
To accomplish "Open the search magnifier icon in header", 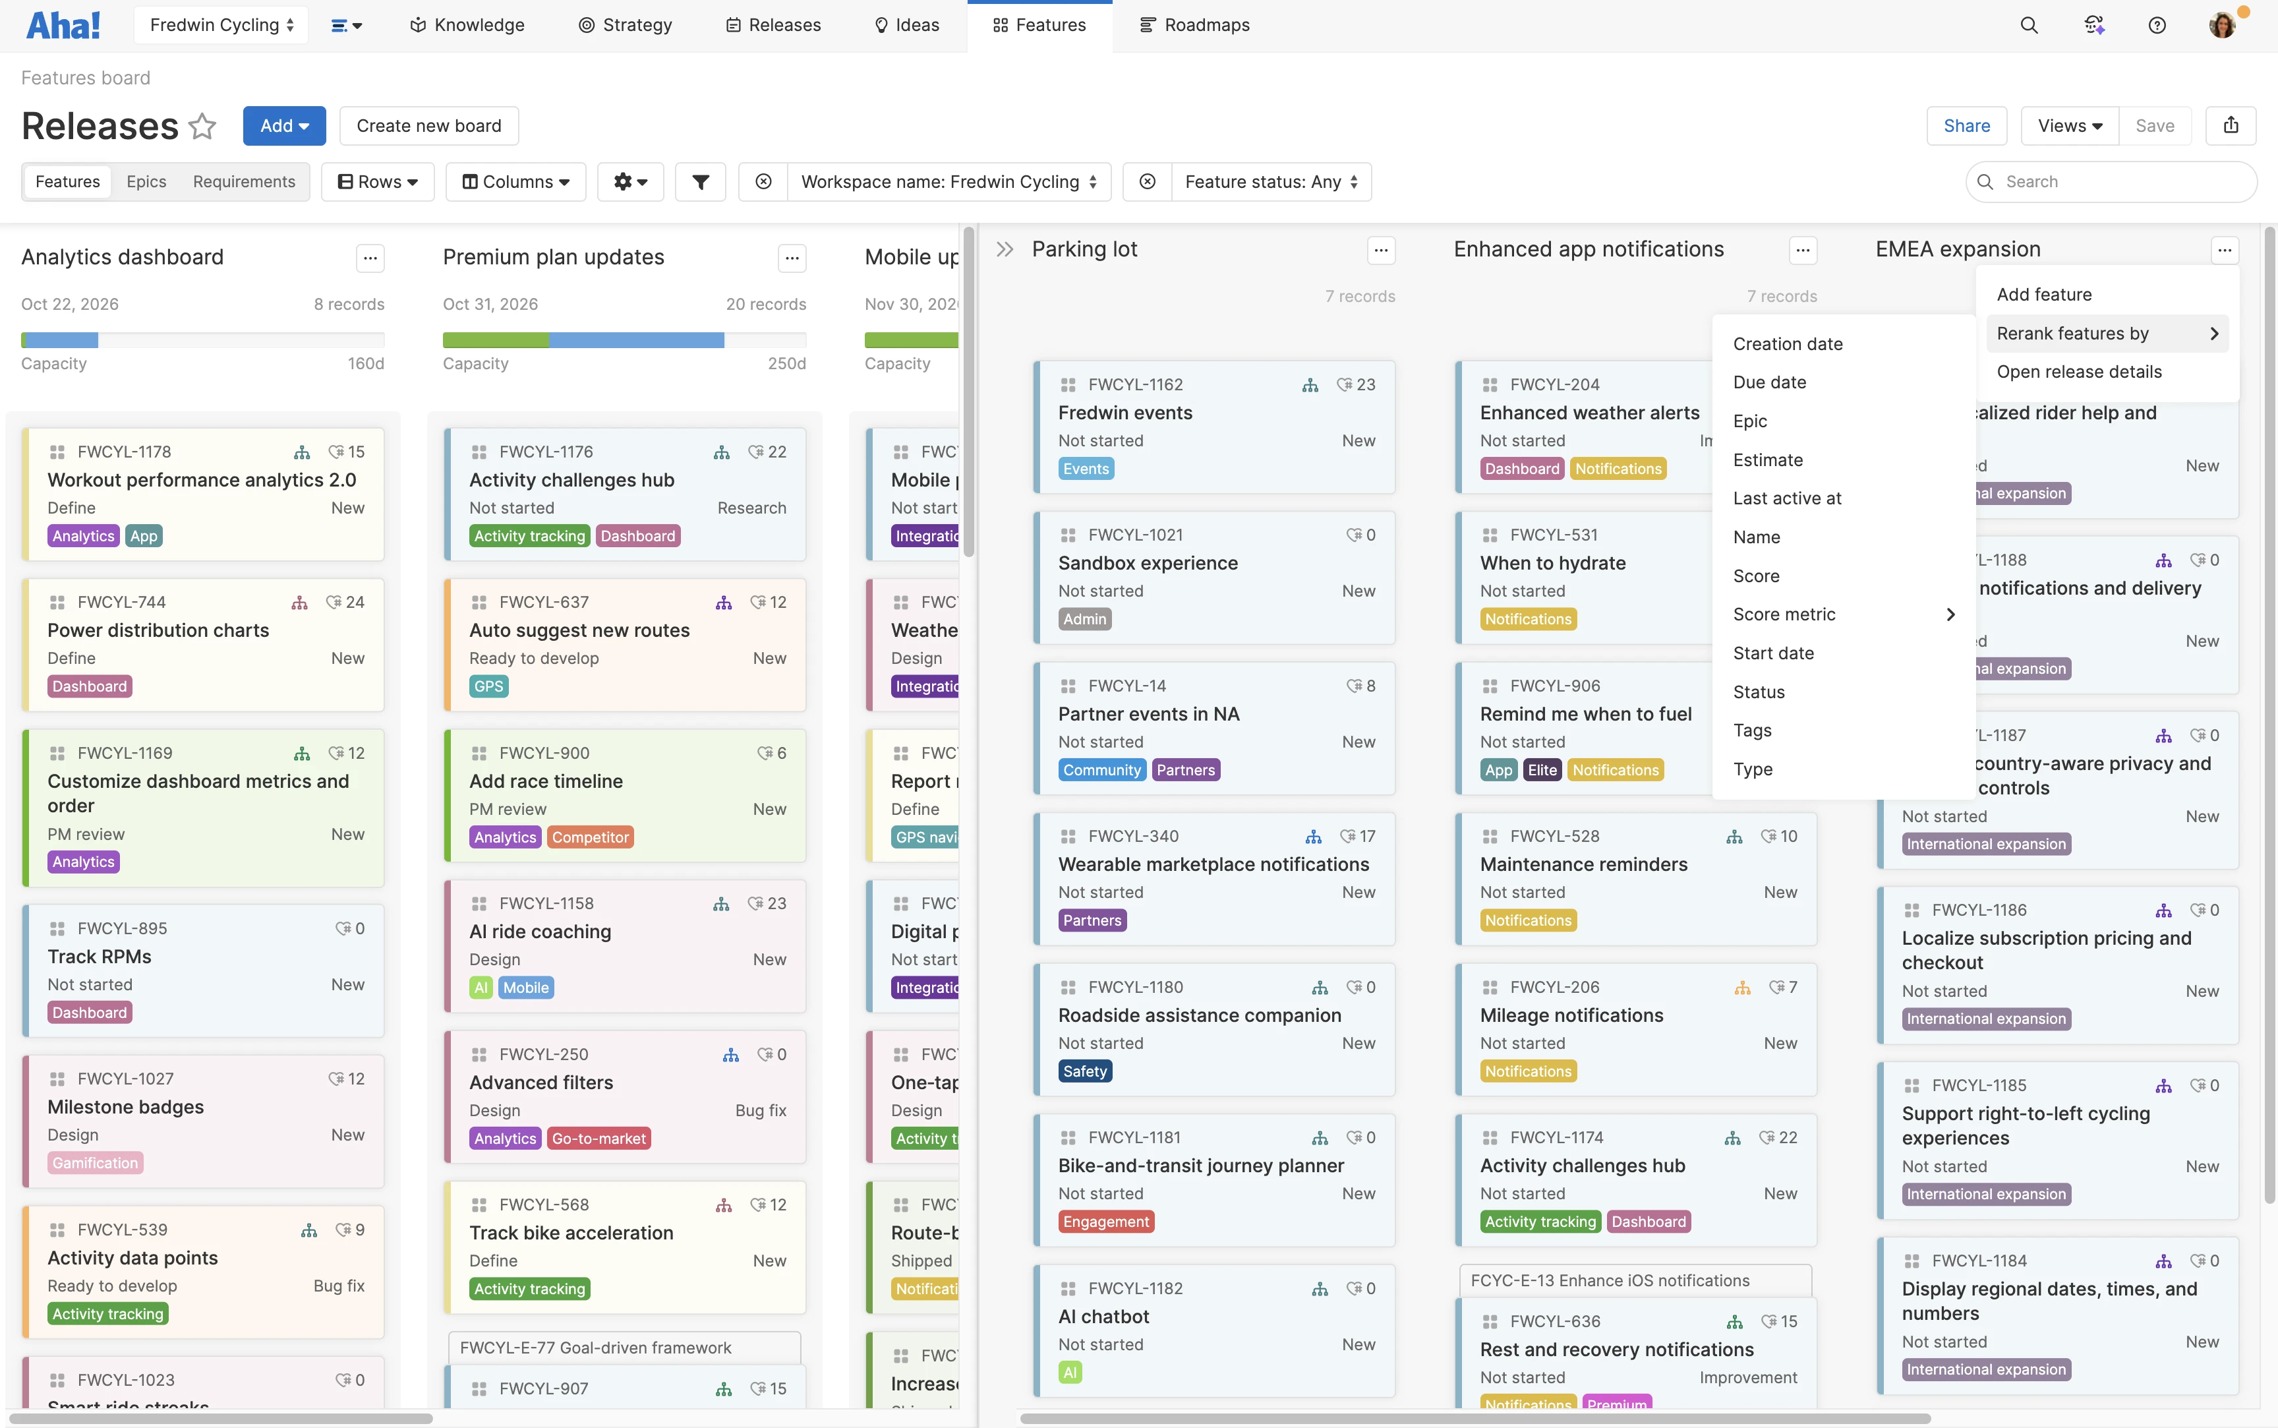I will click(x=2029, y=26).
